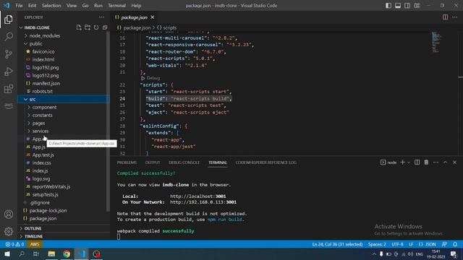Open editor more actions ellipsis
Screen dimensions: 463x260
pos(455,17)
